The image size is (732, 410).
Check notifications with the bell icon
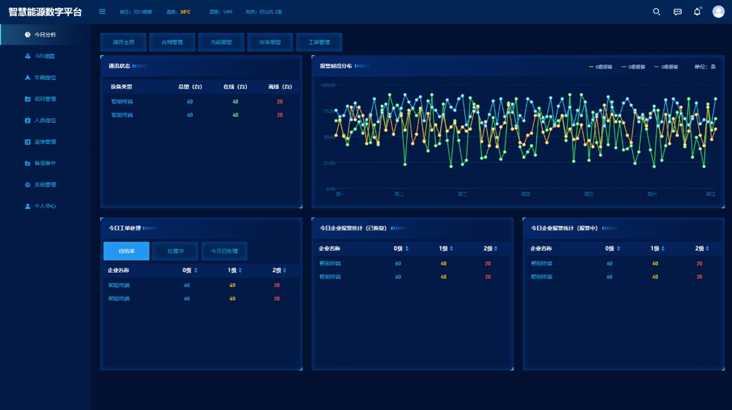pyautogui.click(x=697, y=11)
